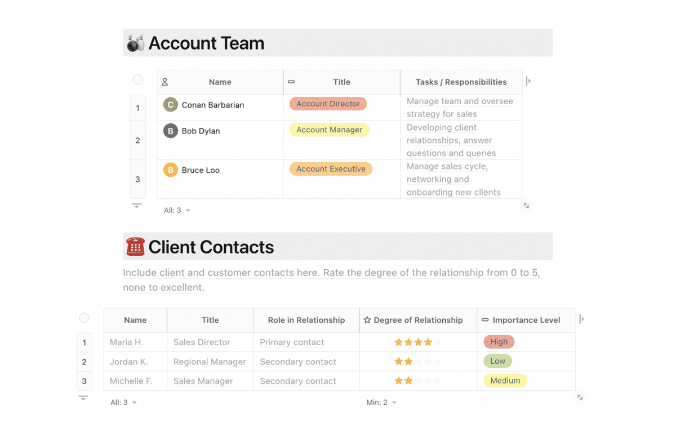This screenshot has height=437, width=676.
Task: Click the telephone emoji in Client Contacts heading
Action: coord(136,247)
